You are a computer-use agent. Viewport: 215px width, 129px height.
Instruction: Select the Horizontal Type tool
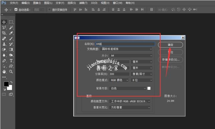tap(11, 60)
